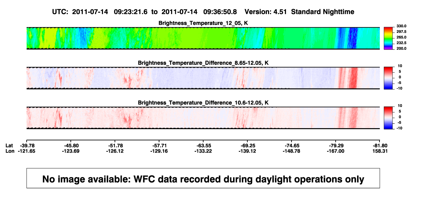Click longitude tick value -167.00
The image size is (422, 217).
click(336, 151)
